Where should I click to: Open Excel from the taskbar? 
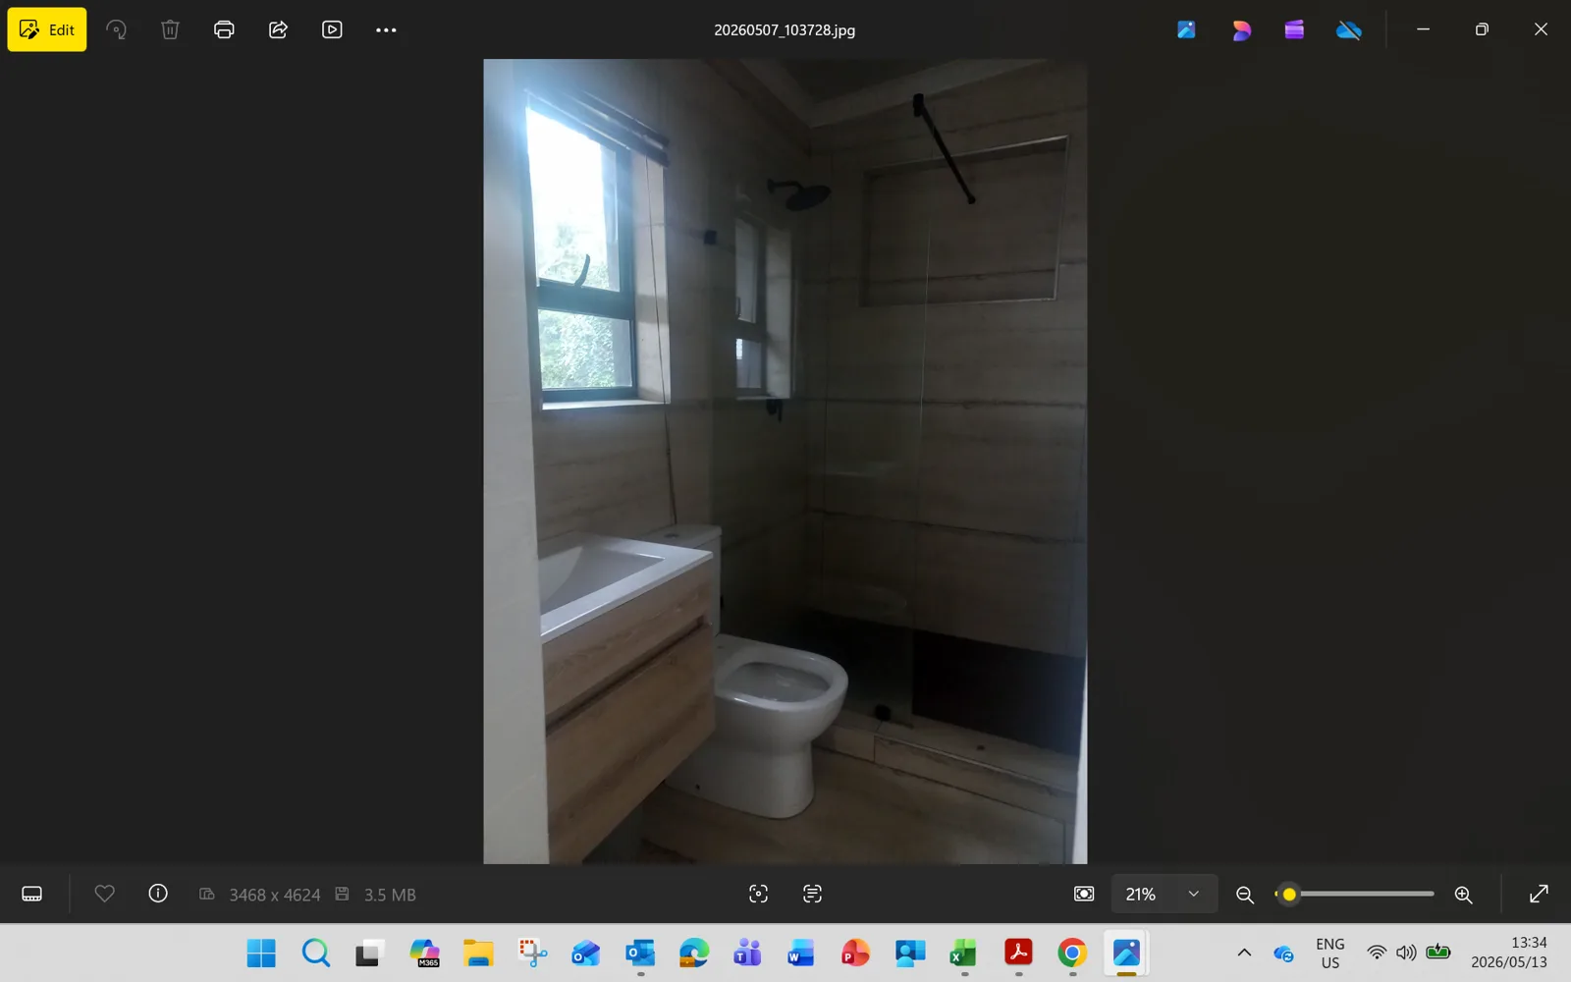coord(963,953)
